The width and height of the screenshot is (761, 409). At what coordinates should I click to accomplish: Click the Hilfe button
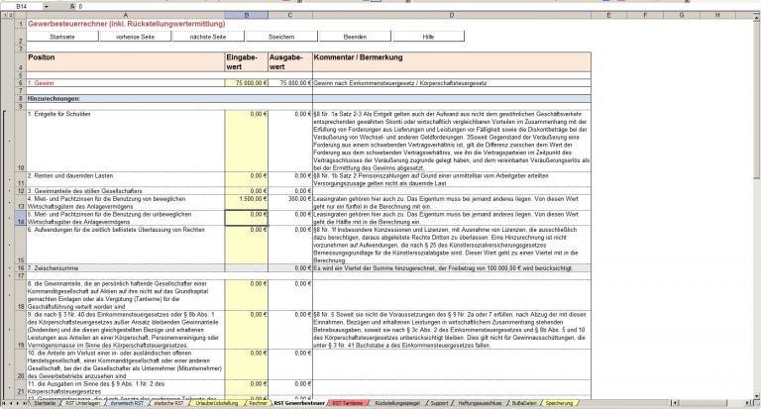coord(428,37)
